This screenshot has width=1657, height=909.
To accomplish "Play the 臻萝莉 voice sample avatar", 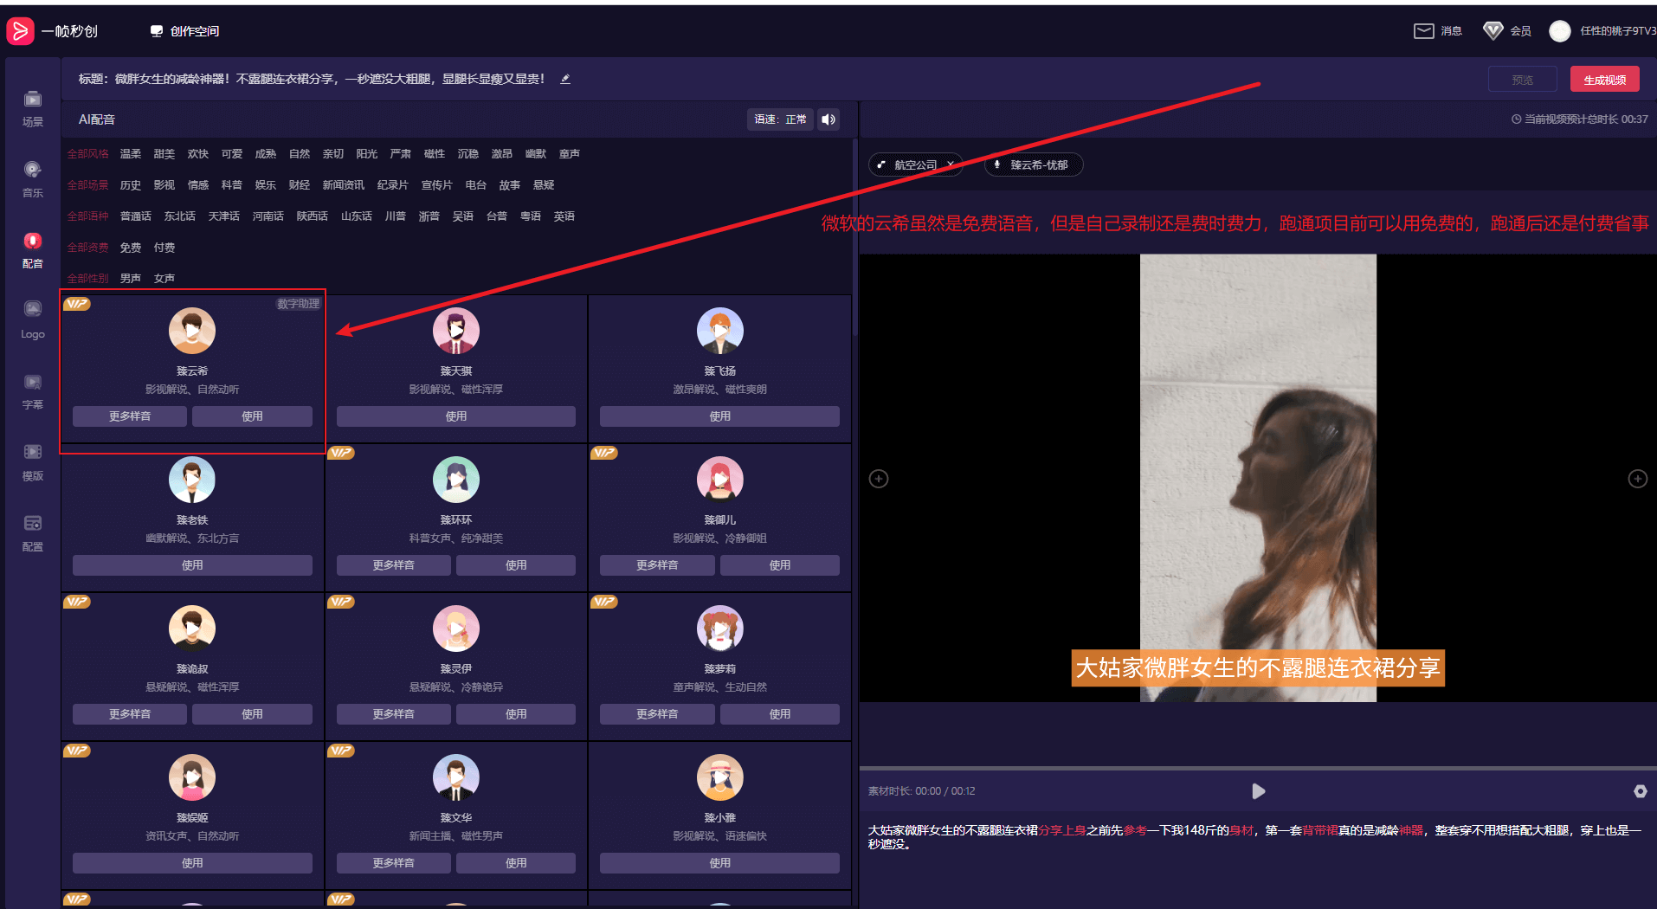I will 720,629.
